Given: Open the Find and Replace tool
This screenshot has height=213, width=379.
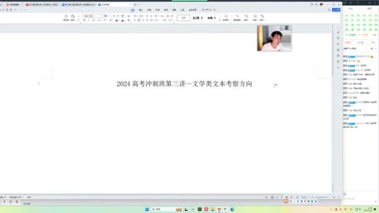Looking at the screenshot, I should click(237, 17).
